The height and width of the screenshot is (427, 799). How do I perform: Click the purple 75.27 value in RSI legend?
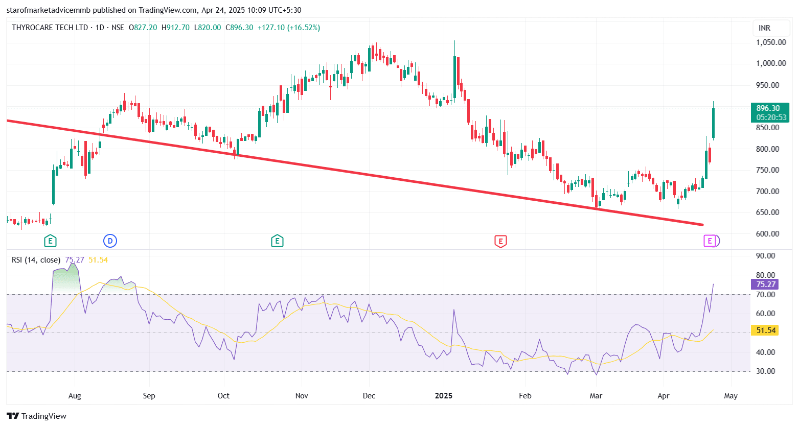[x=75, y=260]
